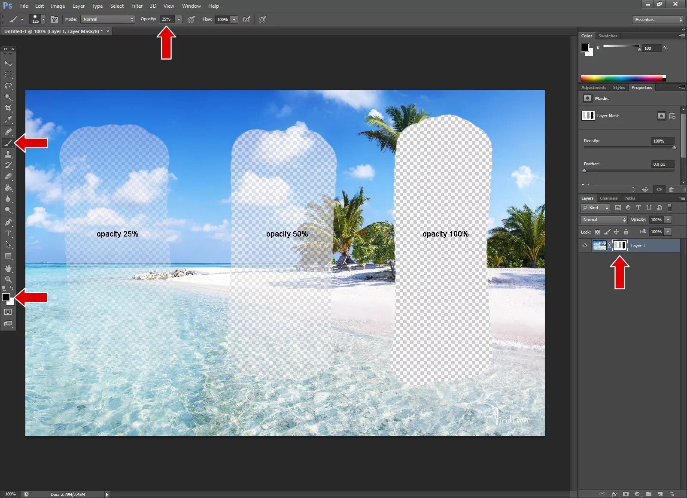This screenshot has height=498, width=687.
Task: Toggle Layer 1 visibility eye
Action: (585, 246)
